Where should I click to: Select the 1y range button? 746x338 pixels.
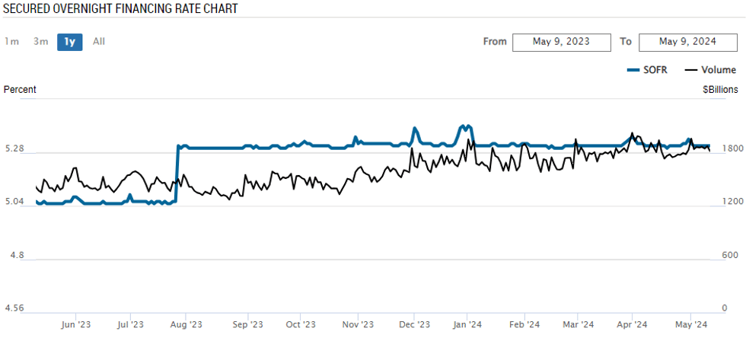69,41
